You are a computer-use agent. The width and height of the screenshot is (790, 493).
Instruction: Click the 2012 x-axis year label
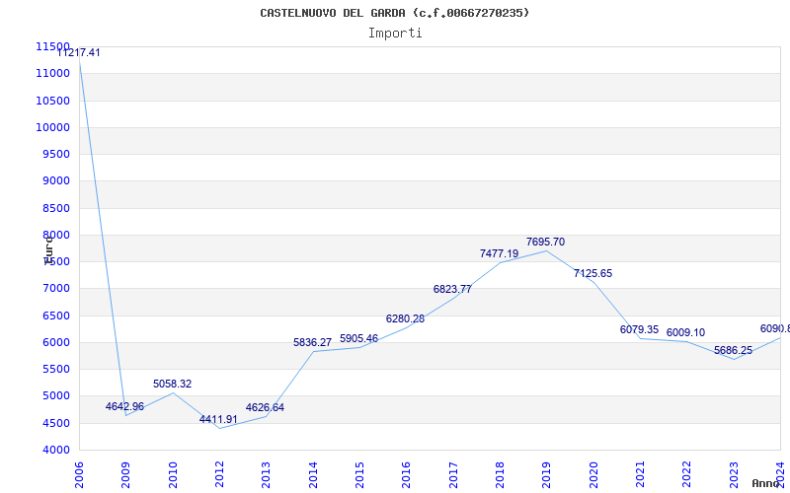click(219, 475)
